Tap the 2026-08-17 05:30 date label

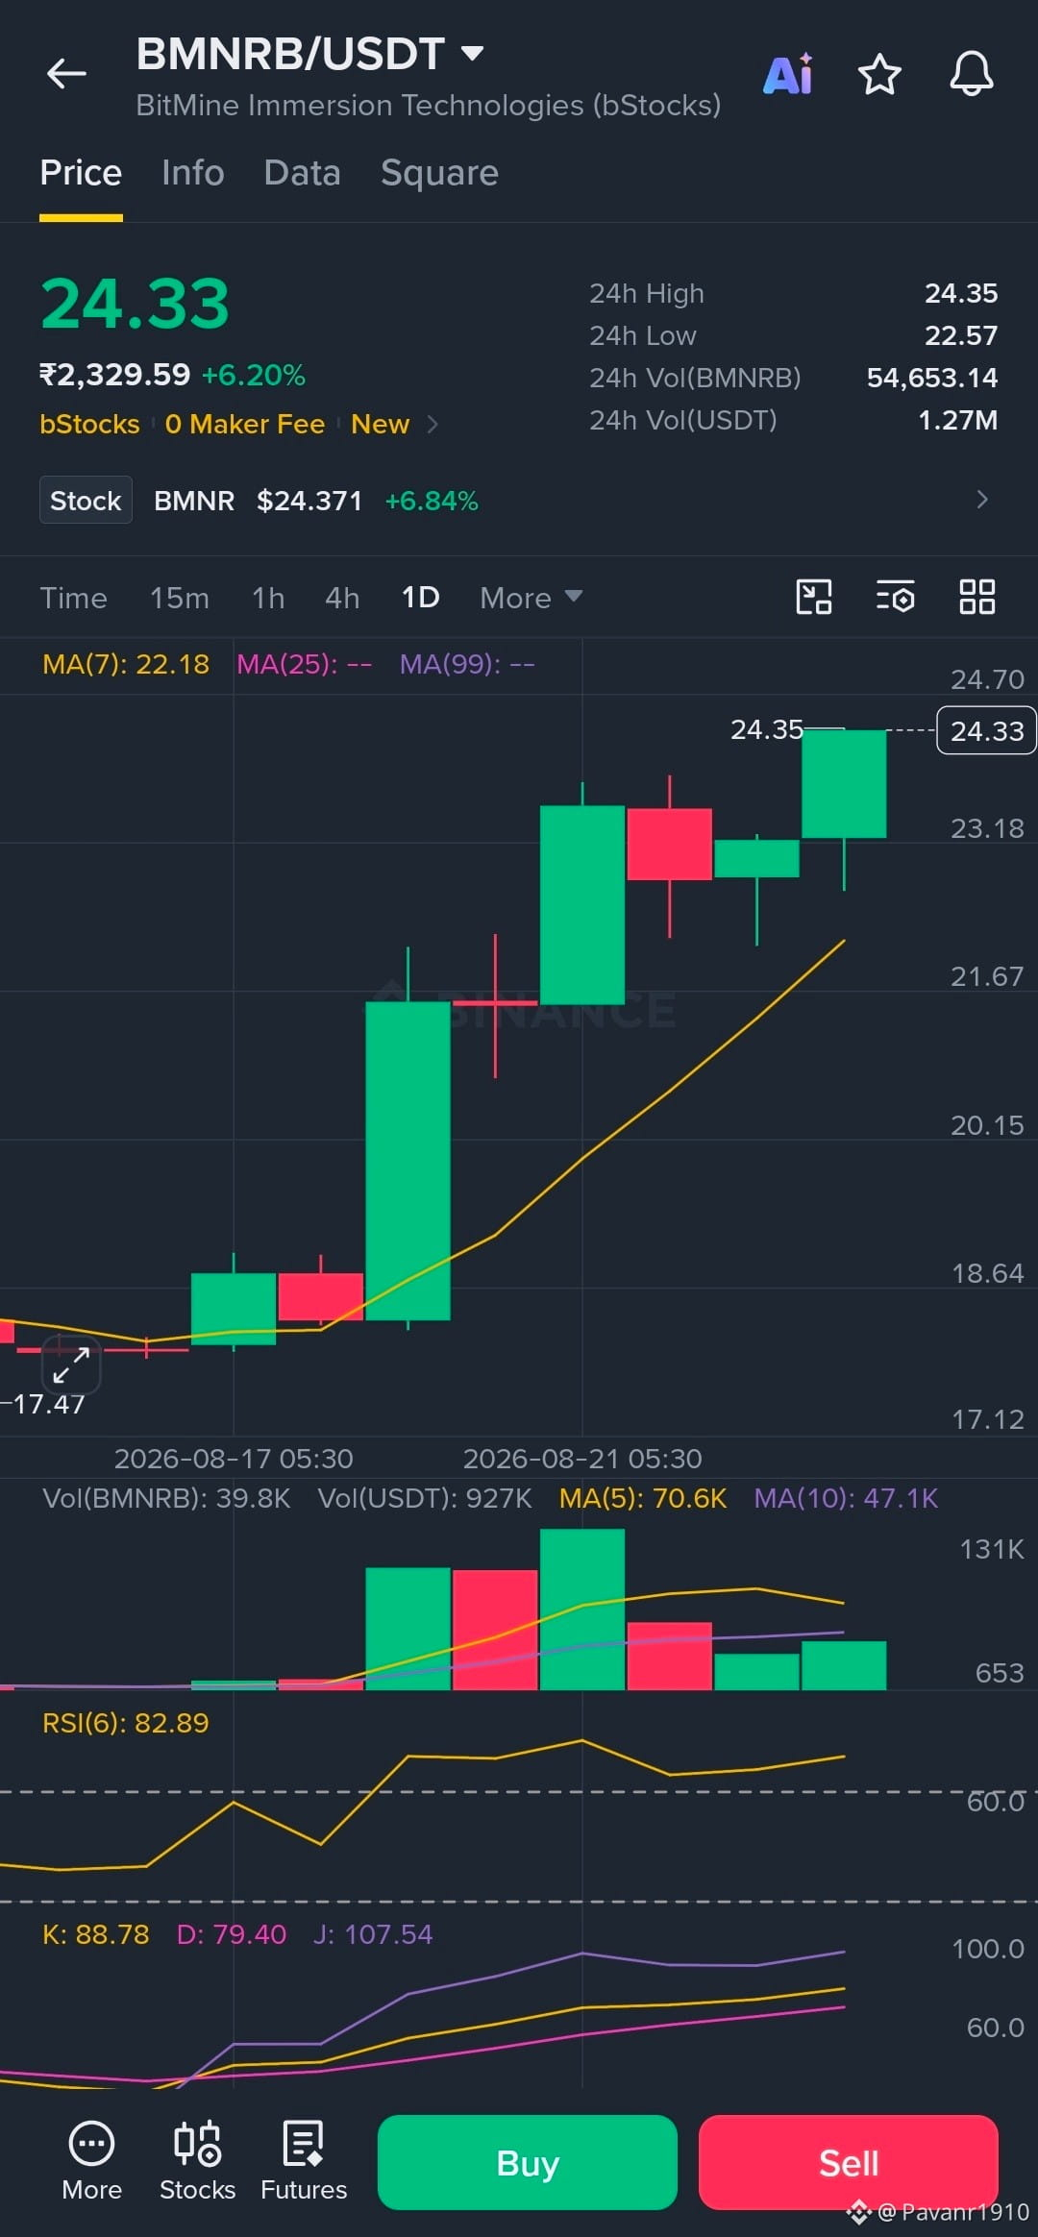(x=234, y=1459)
